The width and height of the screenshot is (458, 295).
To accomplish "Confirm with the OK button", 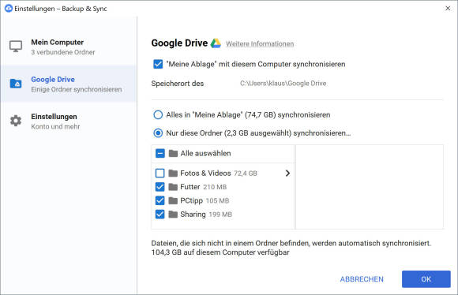I will [x=426, y=279].
